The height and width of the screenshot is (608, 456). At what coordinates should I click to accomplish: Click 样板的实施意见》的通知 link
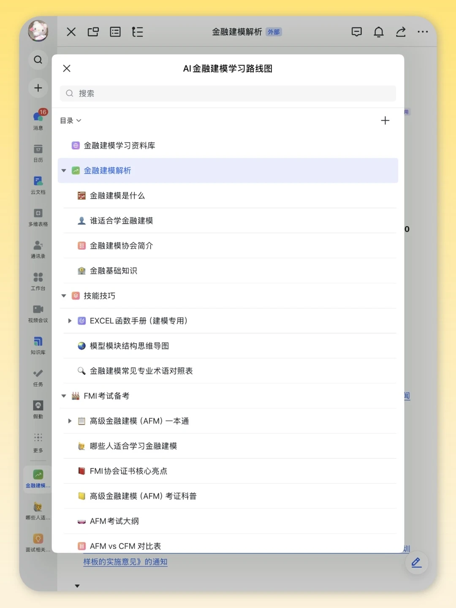click(125, 562)
